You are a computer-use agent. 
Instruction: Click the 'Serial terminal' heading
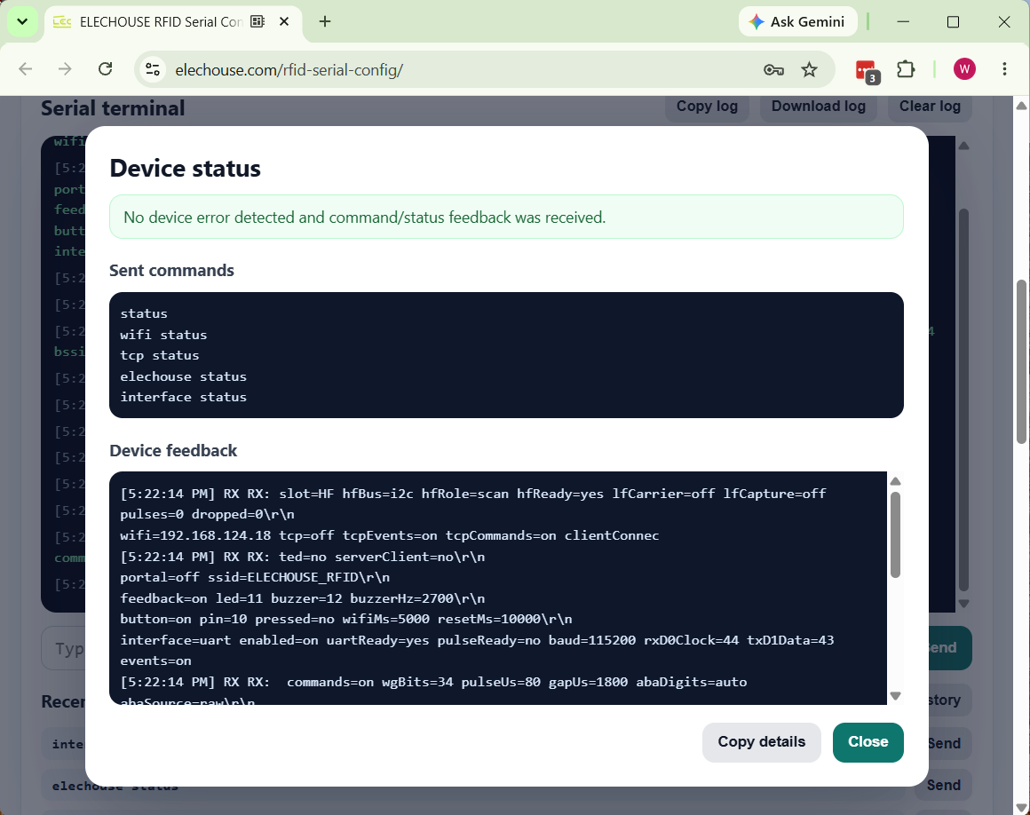point(113,108)
